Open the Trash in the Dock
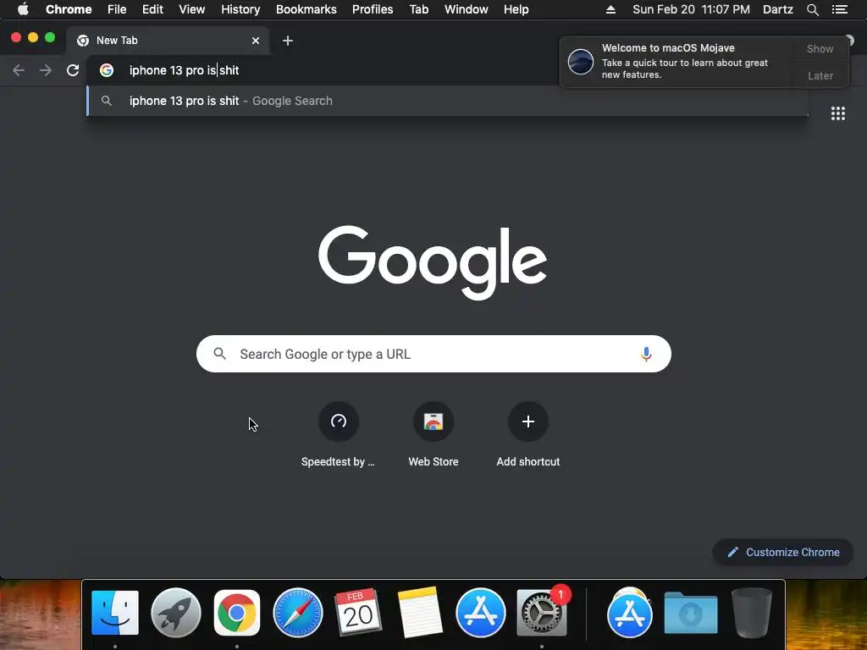Screen dimensions: 867x650 [x=752, y=613]
